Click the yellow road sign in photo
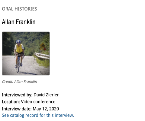 click(43, 46)
